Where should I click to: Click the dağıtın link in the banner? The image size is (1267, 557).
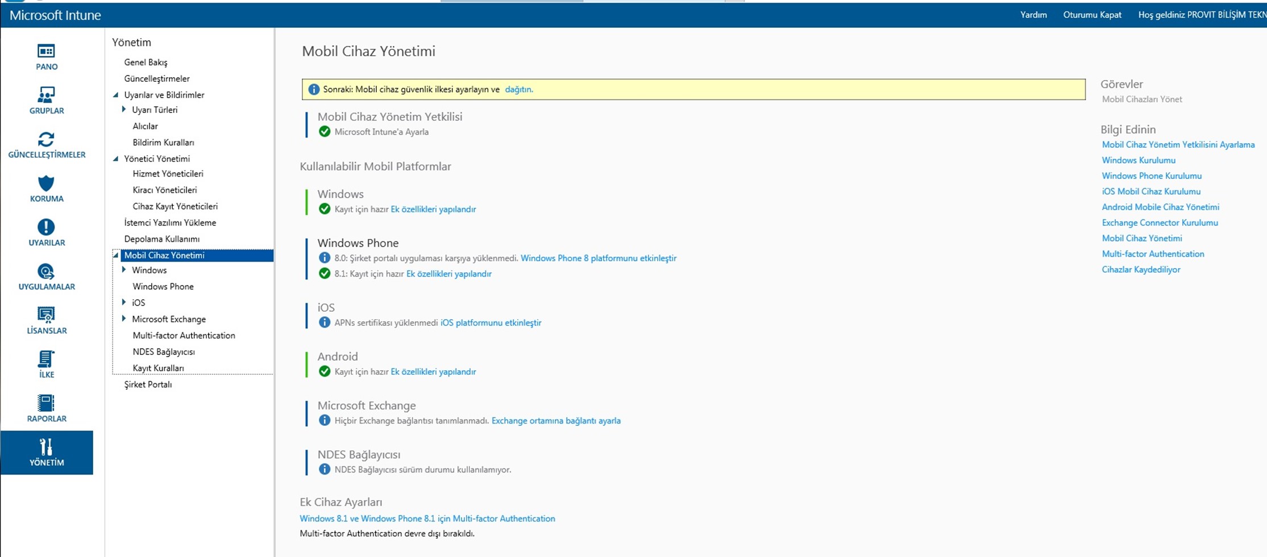pos(518,89)
